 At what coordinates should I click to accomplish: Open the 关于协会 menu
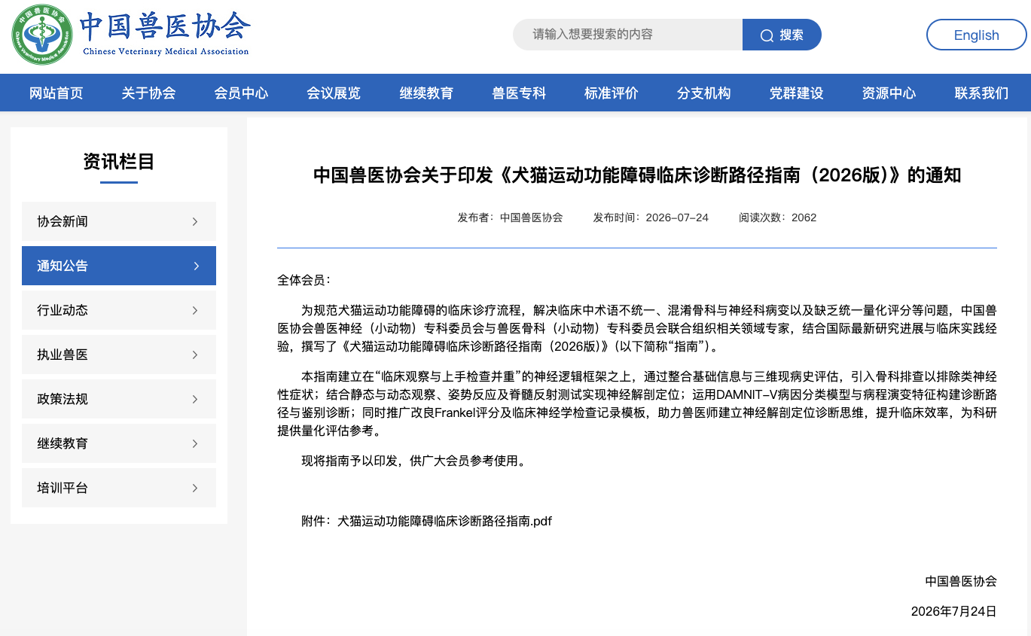pos(148,93)
